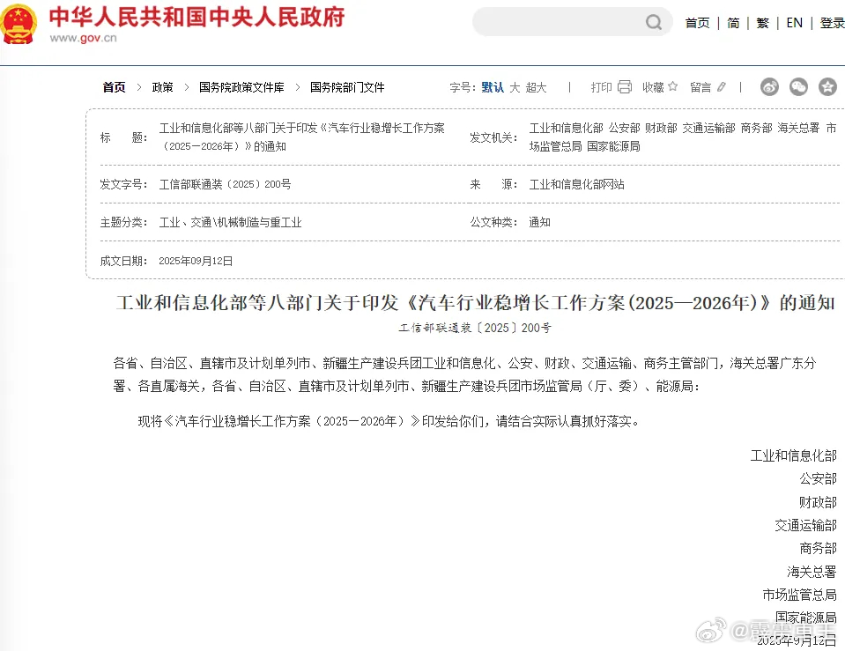Click the 打印 print label
The height and width of the screenshot is (651, 845).
(x=602, y=87)
